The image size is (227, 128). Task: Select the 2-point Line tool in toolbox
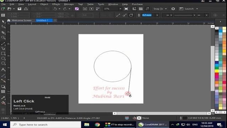pos(3,43)
